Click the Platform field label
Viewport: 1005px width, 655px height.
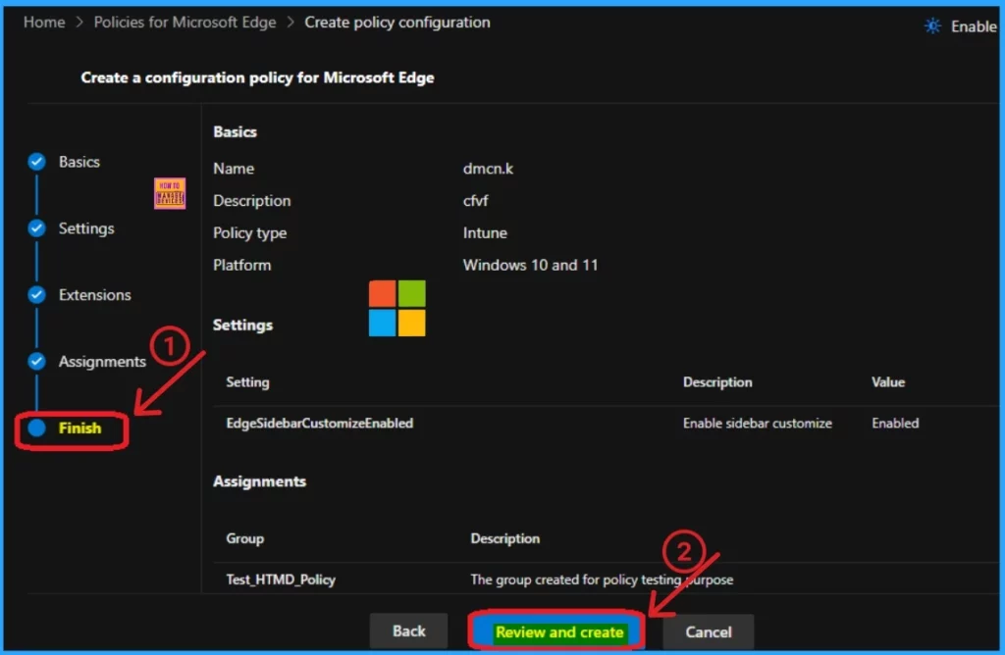[x=241, y=265]
